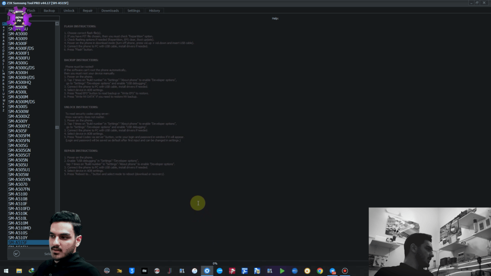This screenshot has width=491, height=276.
Task: Click the red record icon in taskbar
Action: pyautogui.click(x=345, y=271)
